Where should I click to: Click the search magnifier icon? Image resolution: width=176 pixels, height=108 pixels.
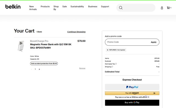tap(121, 8)
